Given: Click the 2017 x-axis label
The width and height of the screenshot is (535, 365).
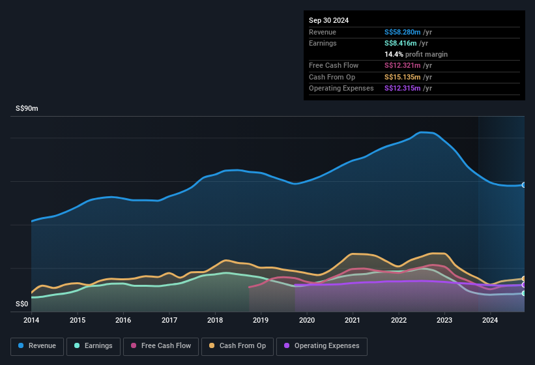Looking at the screenshot, I should click(x=169, y=320).
